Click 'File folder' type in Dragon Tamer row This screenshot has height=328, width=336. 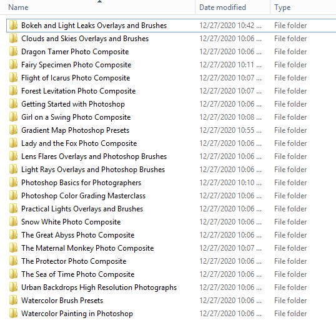coord(290,52)
